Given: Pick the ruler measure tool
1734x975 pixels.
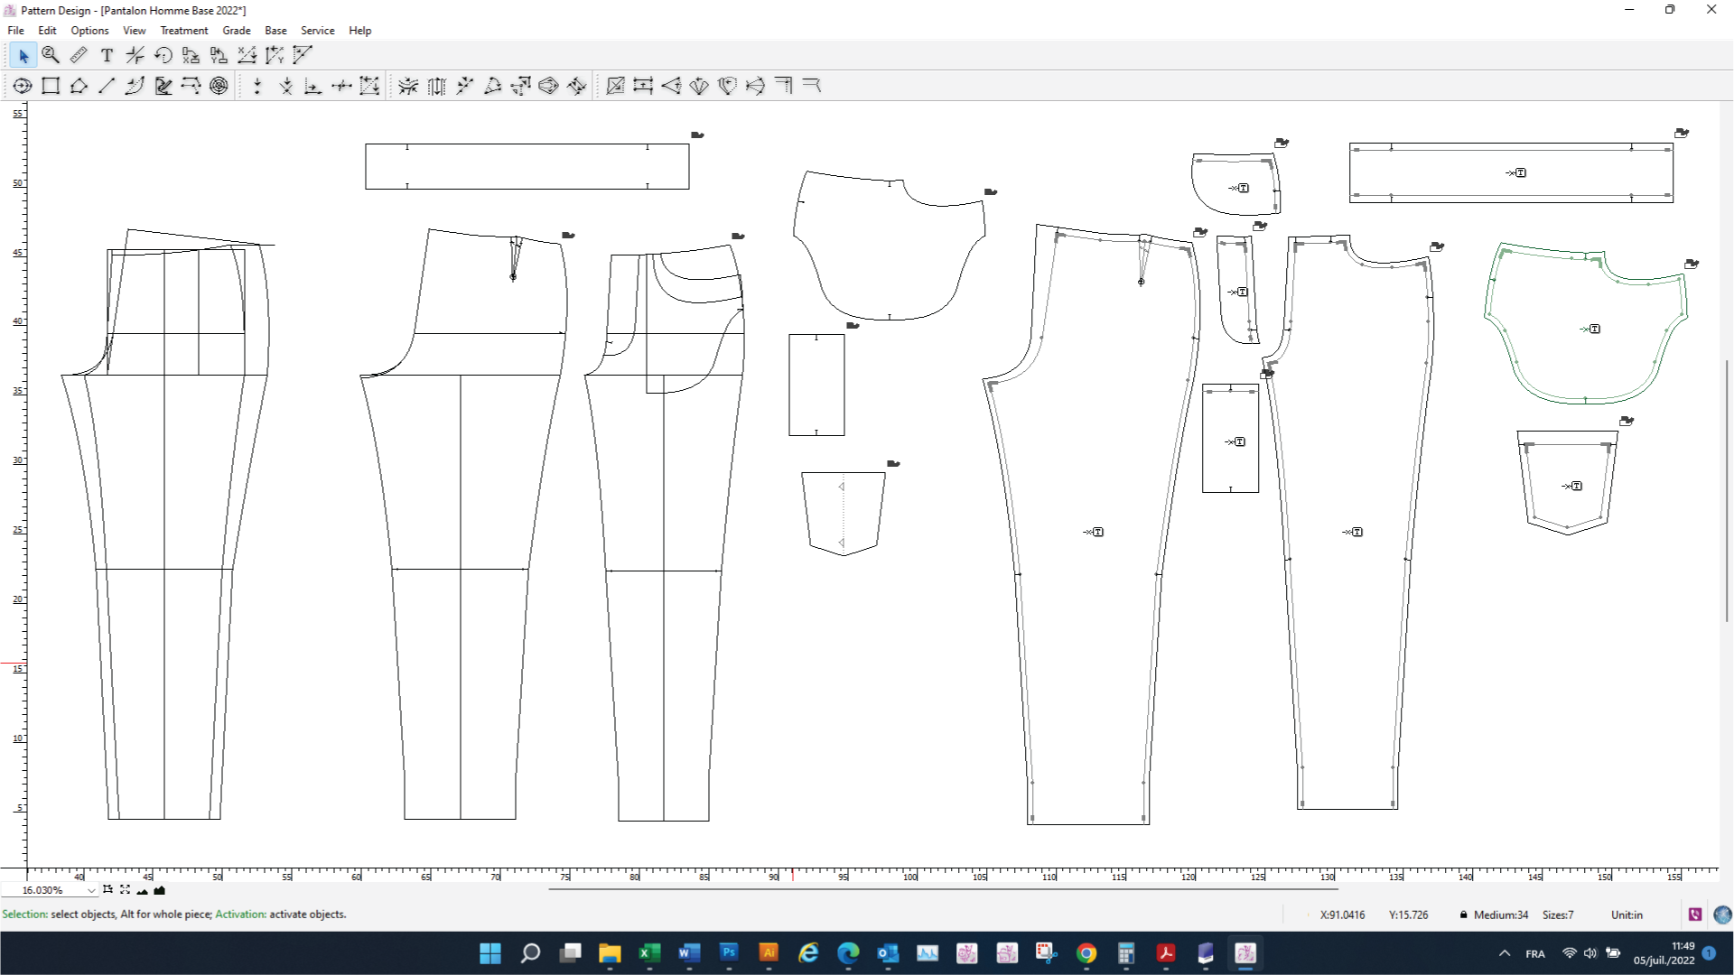Looking at the screenshot, I should [x=79, y=56].
